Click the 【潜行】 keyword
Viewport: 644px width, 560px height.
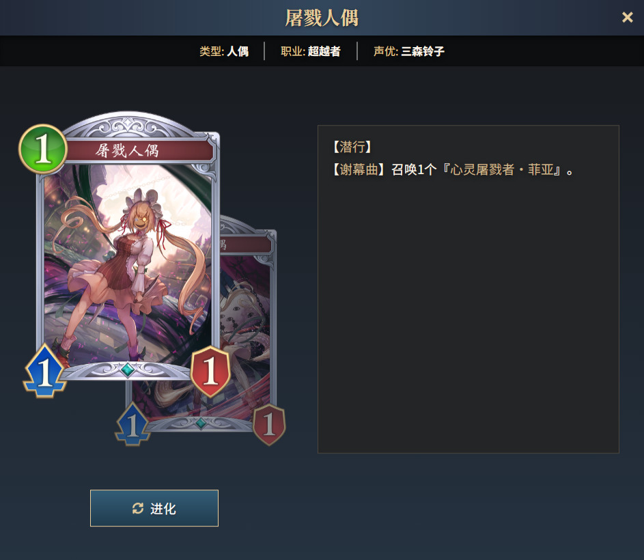click(352, 147)
